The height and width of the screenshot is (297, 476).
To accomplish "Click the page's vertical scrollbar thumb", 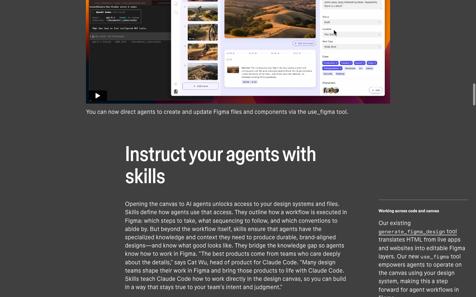I will 474,94.
